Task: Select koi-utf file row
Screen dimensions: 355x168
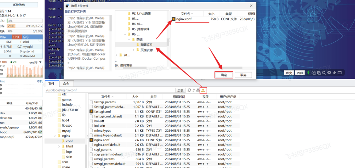Action: click(x=164, y=121)
